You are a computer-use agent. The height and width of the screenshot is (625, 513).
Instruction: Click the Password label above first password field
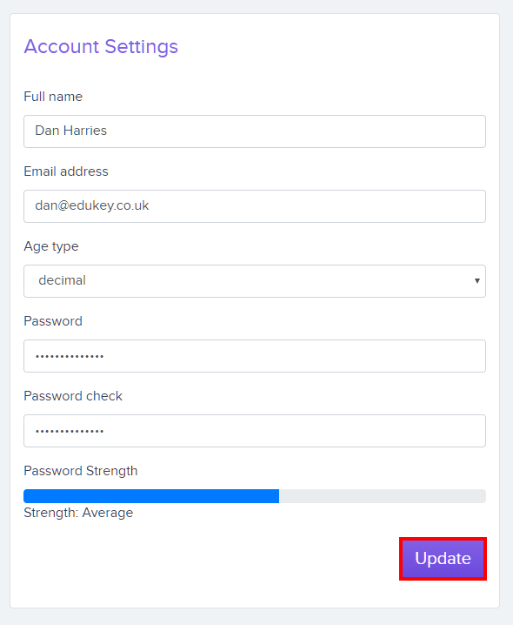[53, 321]
